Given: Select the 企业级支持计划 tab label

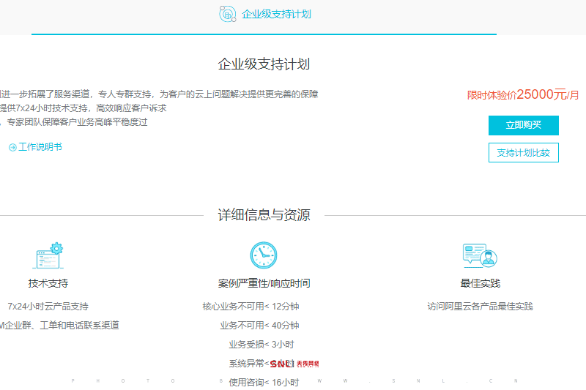Looking at the screenshot, I should [276, 14].
